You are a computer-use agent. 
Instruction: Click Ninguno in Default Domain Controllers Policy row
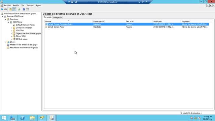[x=129, y=24]
